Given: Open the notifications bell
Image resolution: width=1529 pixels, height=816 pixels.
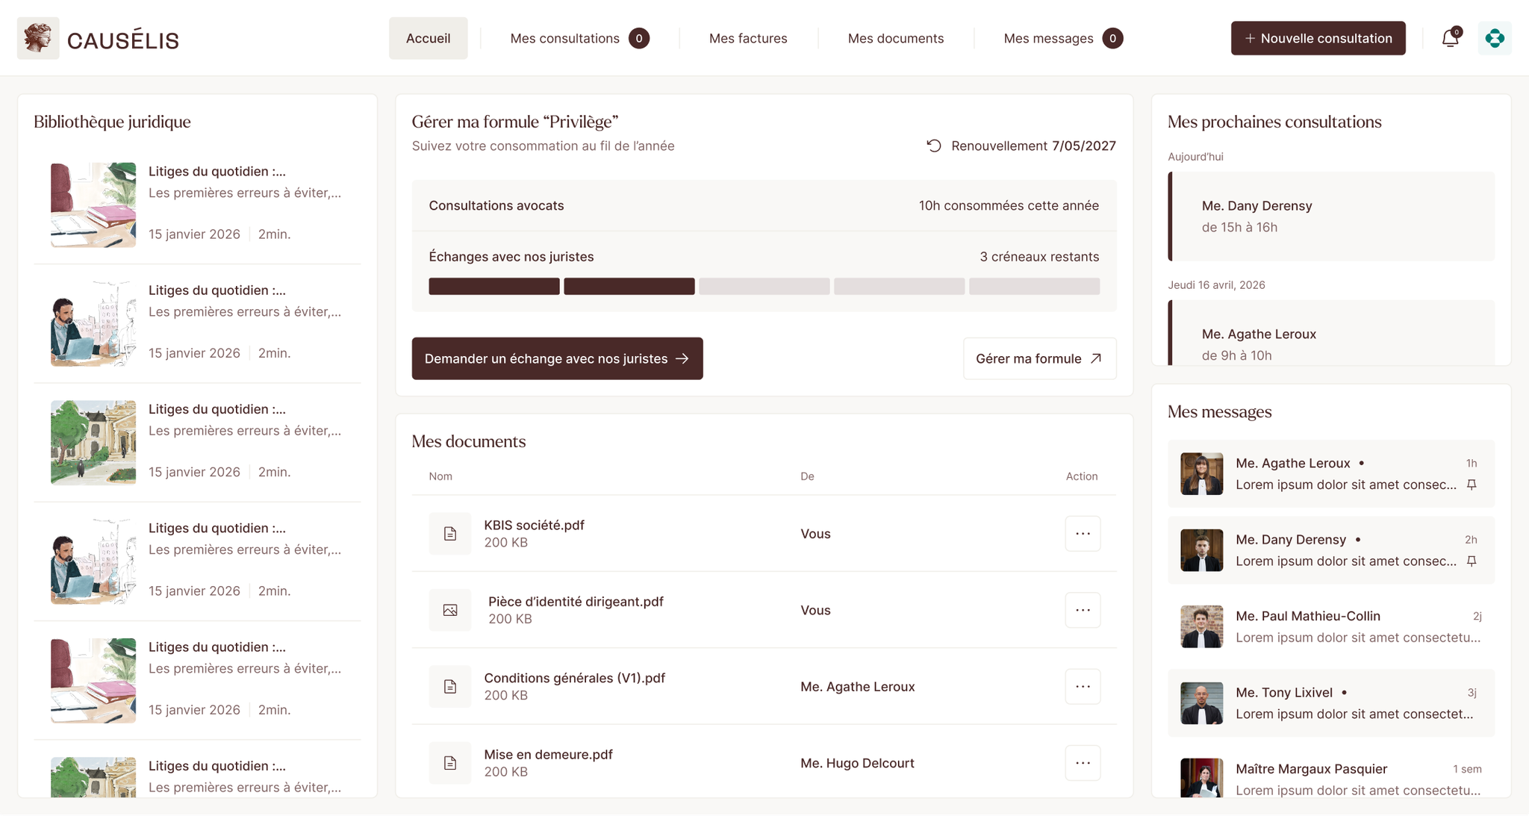Looking at the screenshot, I should pyautogui.click(x=1450, y=38).
